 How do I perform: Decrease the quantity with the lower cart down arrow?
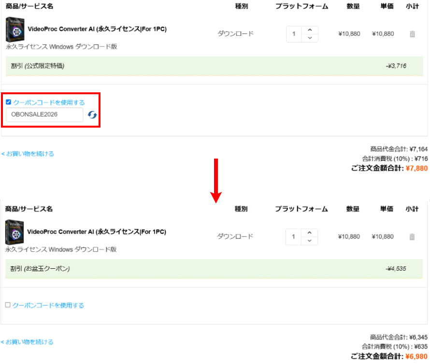click(x=309, y=241)
